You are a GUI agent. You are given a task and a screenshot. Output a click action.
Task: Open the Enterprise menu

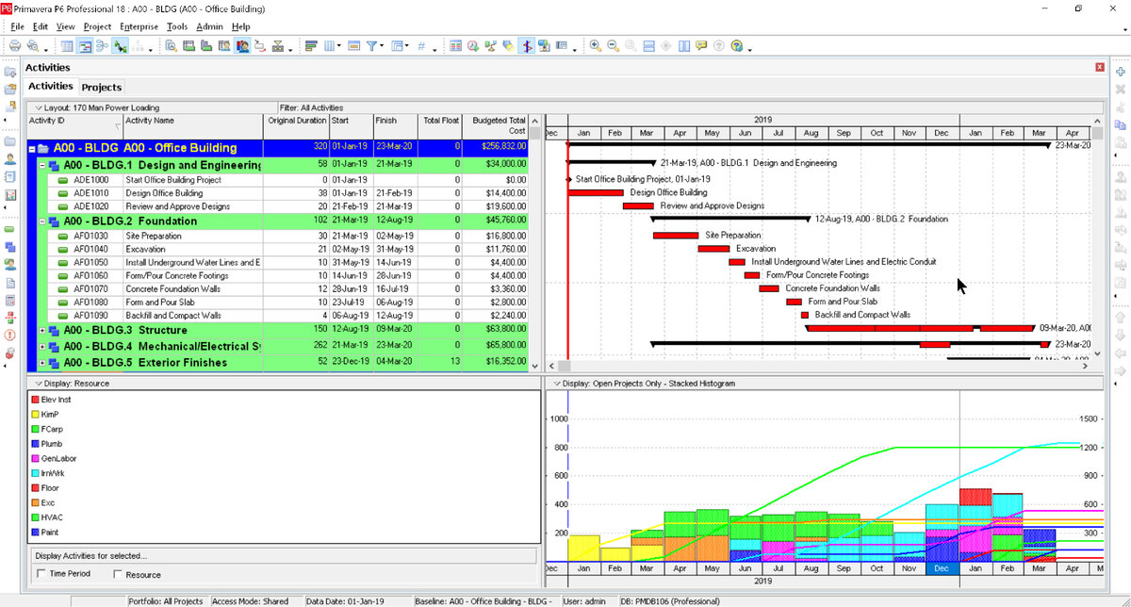coord(139,26)
